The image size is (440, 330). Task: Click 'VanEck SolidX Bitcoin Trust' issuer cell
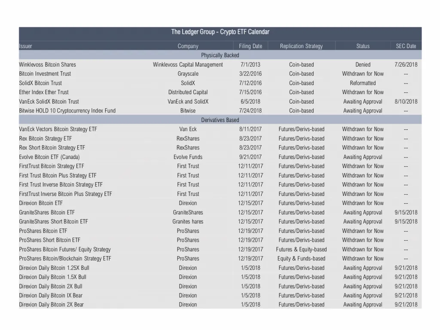[x=49, y=101]
